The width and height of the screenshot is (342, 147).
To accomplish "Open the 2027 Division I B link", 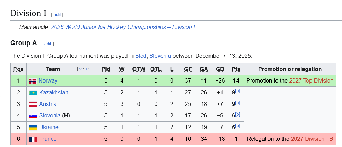I will pos(312,139).
